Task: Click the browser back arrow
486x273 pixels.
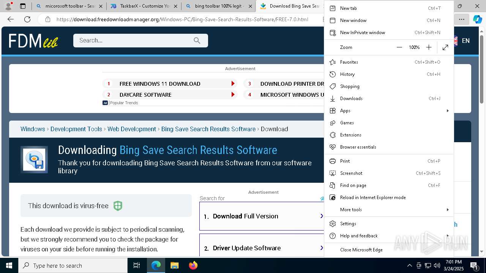Action: (11, 19)
